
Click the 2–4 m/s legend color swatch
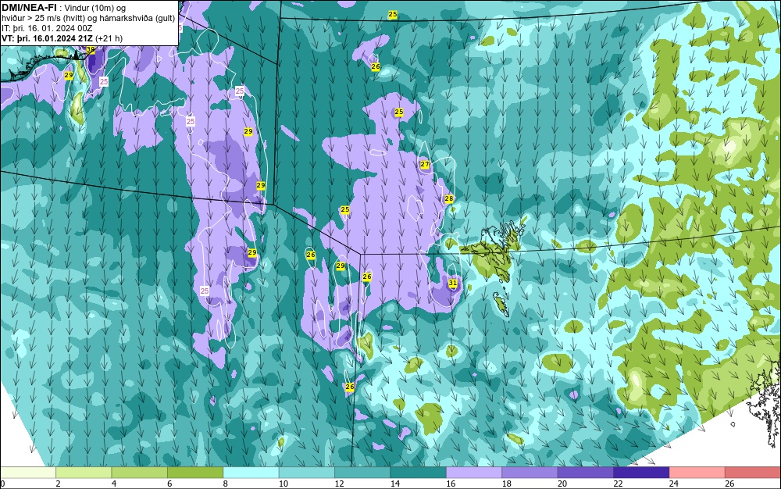[84, 473]
